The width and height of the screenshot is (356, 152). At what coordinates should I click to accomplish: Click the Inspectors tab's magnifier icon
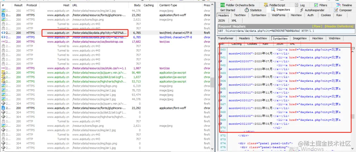[273, 10]
